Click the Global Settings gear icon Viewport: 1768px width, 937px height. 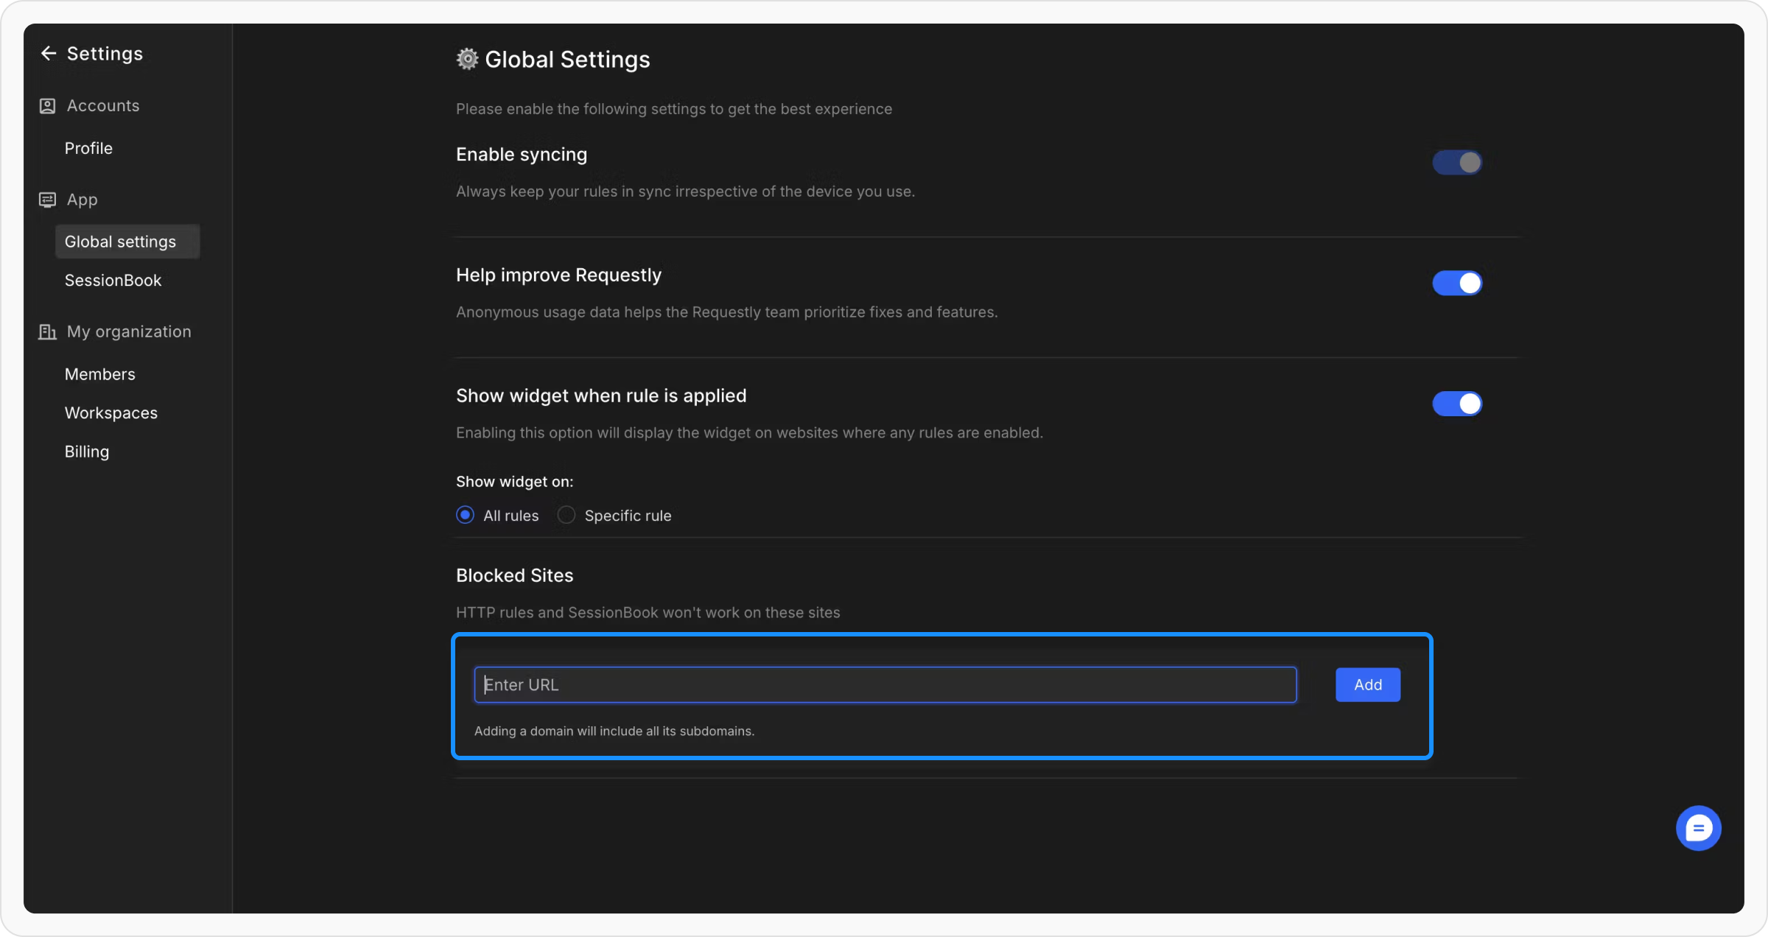[x=467, y=59]
